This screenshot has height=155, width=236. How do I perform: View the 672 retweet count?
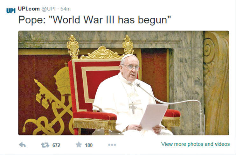(x=56, y=145)
